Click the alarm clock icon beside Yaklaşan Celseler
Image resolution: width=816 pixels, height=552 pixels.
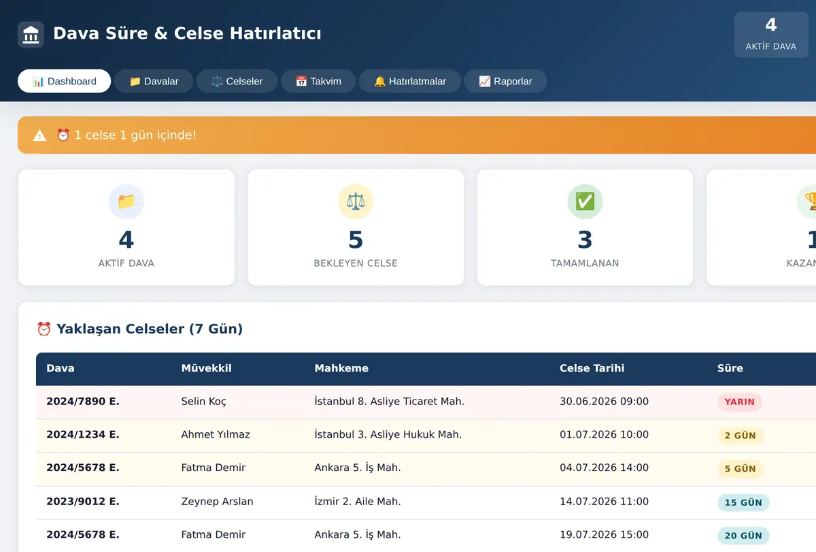coord(44,329)
